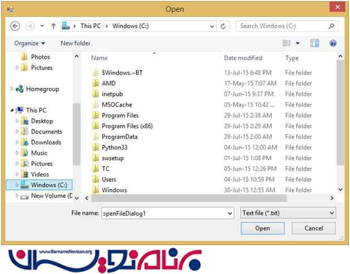Image resolution: width=350 pixels, height=274 pixels.
Task: Expand the Homegroup tree node
Action: tap(12, 89)
